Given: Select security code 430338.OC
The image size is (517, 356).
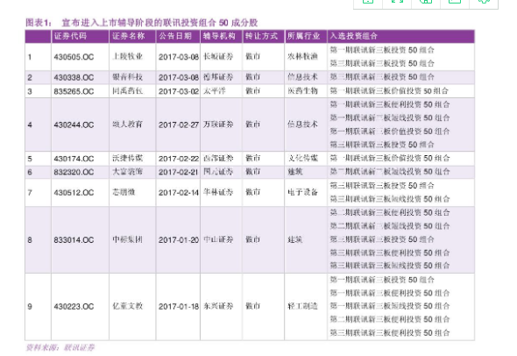Looking at the screenshot, I should (x=74, y=77).
